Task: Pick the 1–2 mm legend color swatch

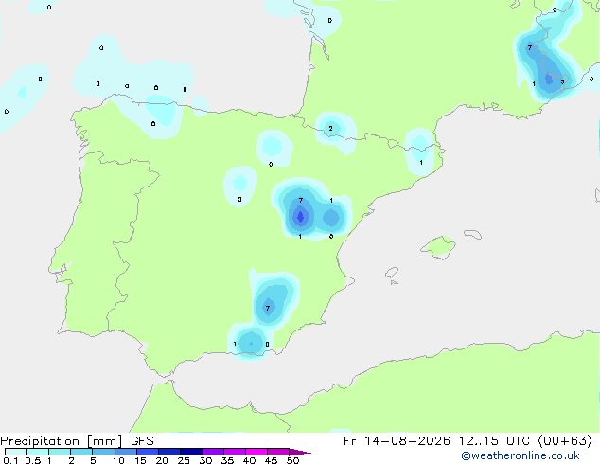Action: tap(60, 452)
